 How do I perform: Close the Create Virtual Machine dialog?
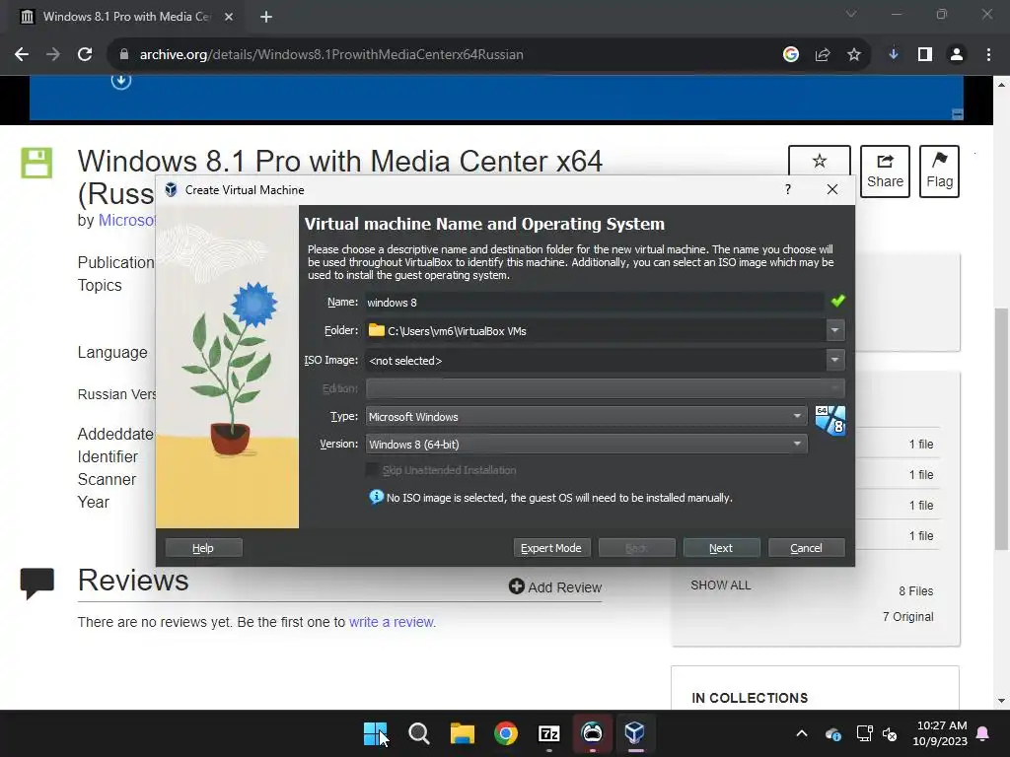[x=832, y=189]
